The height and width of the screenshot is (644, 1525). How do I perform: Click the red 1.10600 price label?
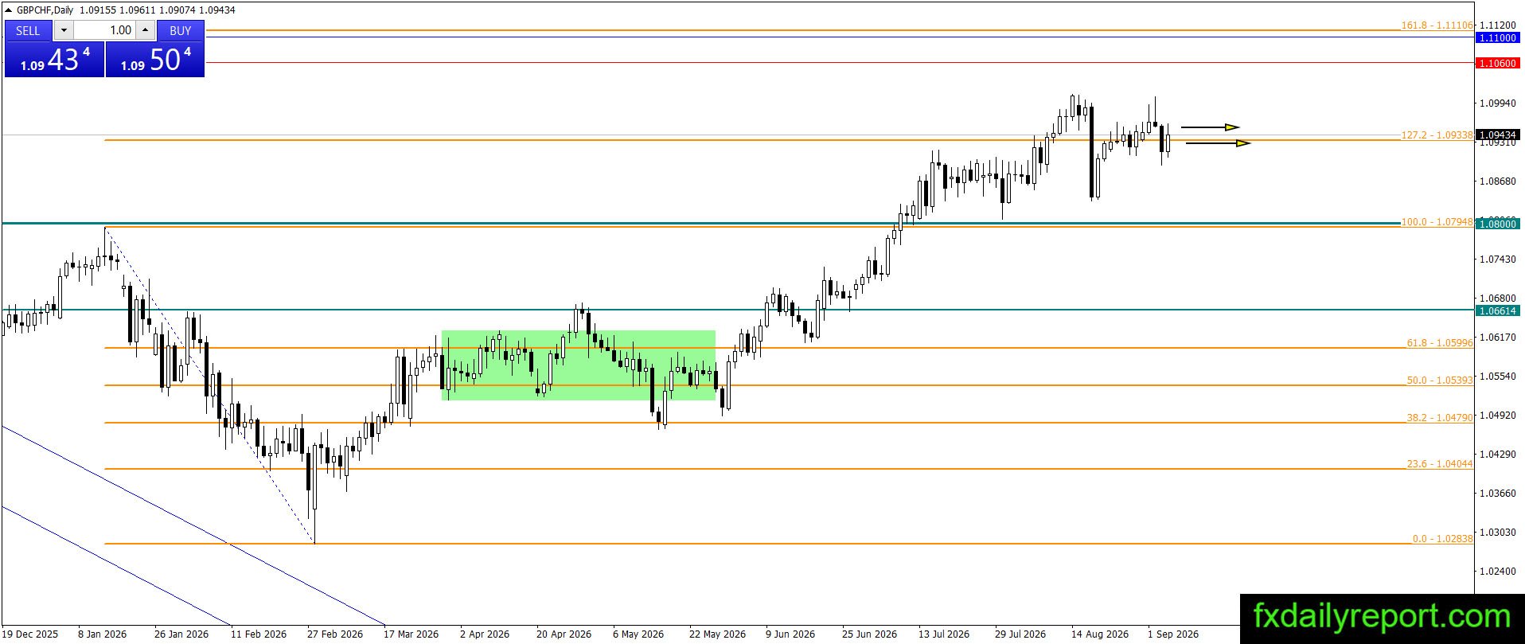coord(1497,63)
